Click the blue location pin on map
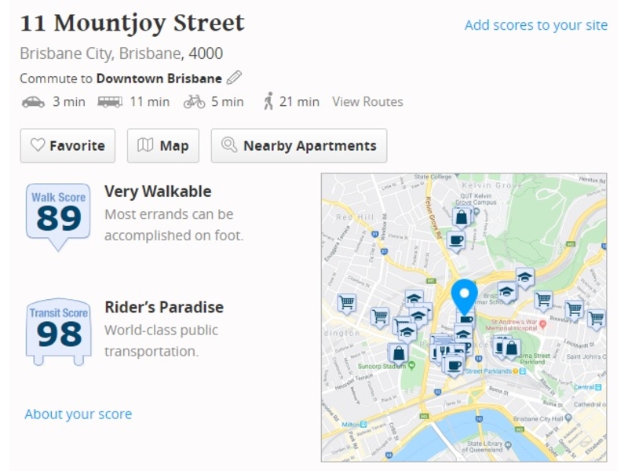 (x=464, y=298)
